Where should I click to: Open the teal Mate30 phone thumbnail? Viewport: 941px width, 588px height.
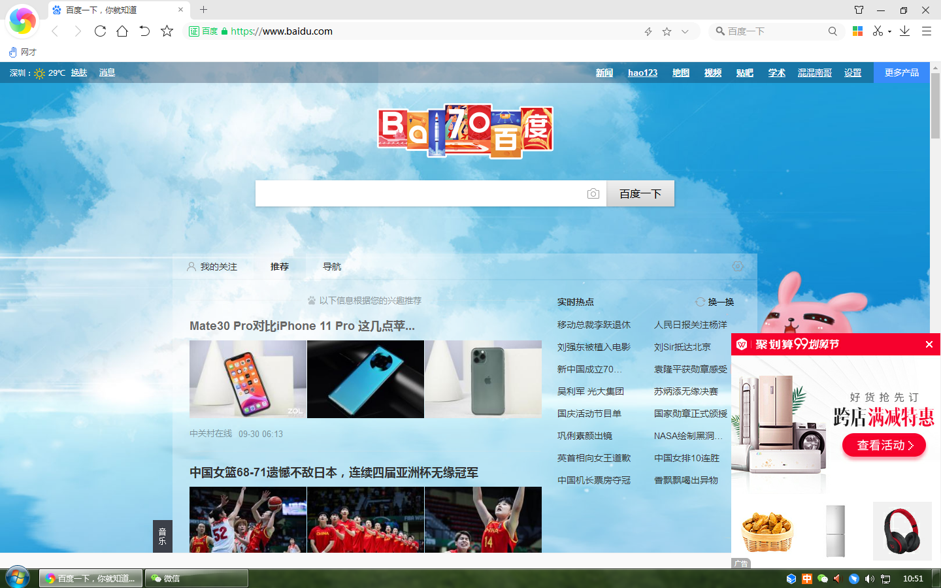click(365, 379)
